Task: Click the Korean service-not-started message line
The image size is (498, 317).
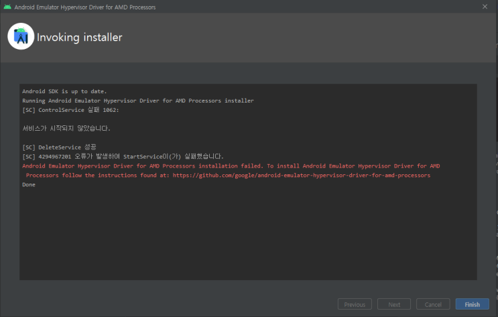Action: [x=66, y=128]
